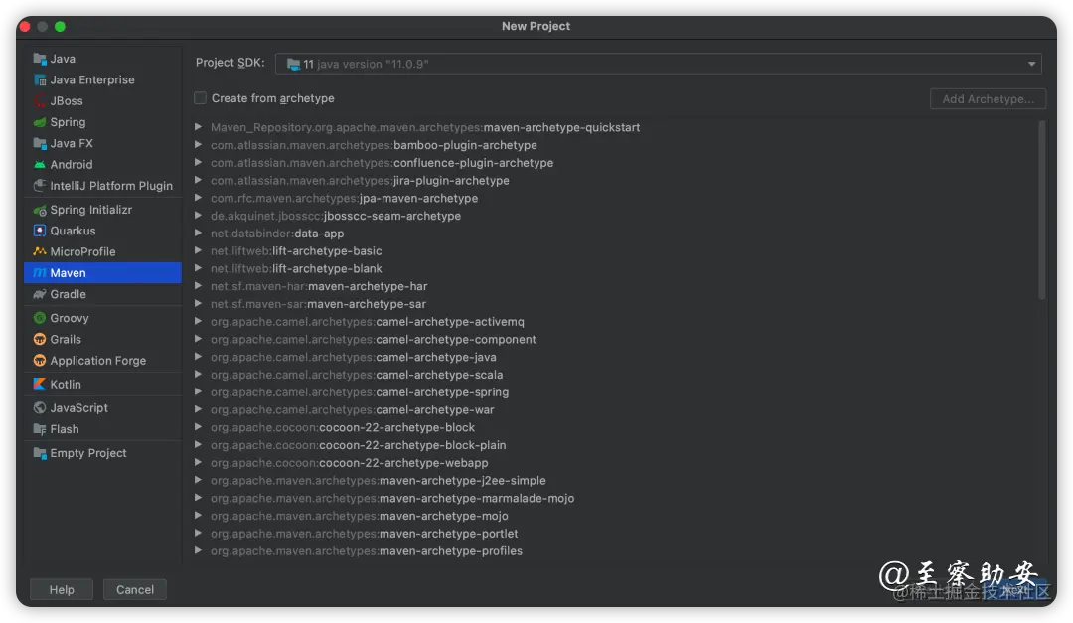Expand jira-plugin-archetype entry

click(198, 181)
